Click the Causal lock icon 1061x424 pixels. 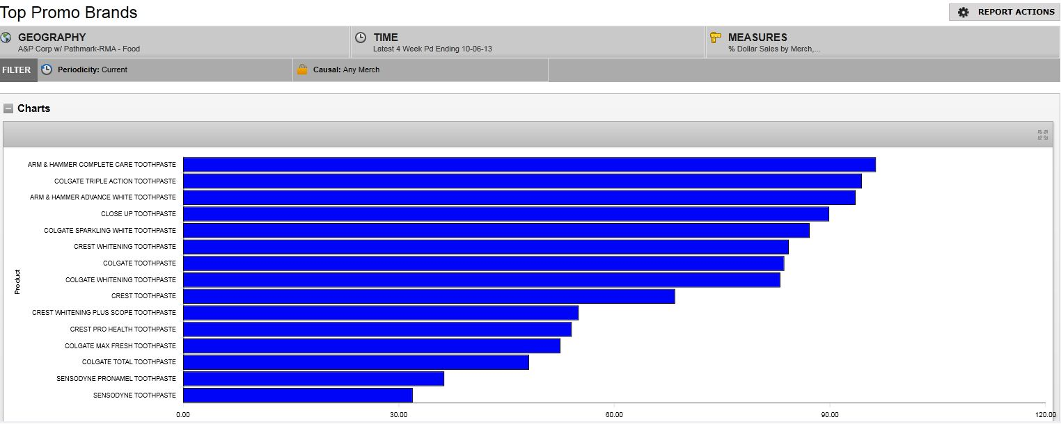pyautogui.click(x=302, y=70)
